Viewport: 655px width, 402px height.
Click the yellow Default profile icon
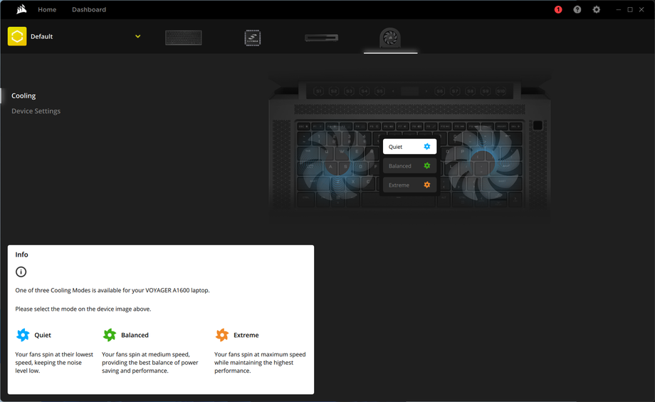(x=17, y=36)
